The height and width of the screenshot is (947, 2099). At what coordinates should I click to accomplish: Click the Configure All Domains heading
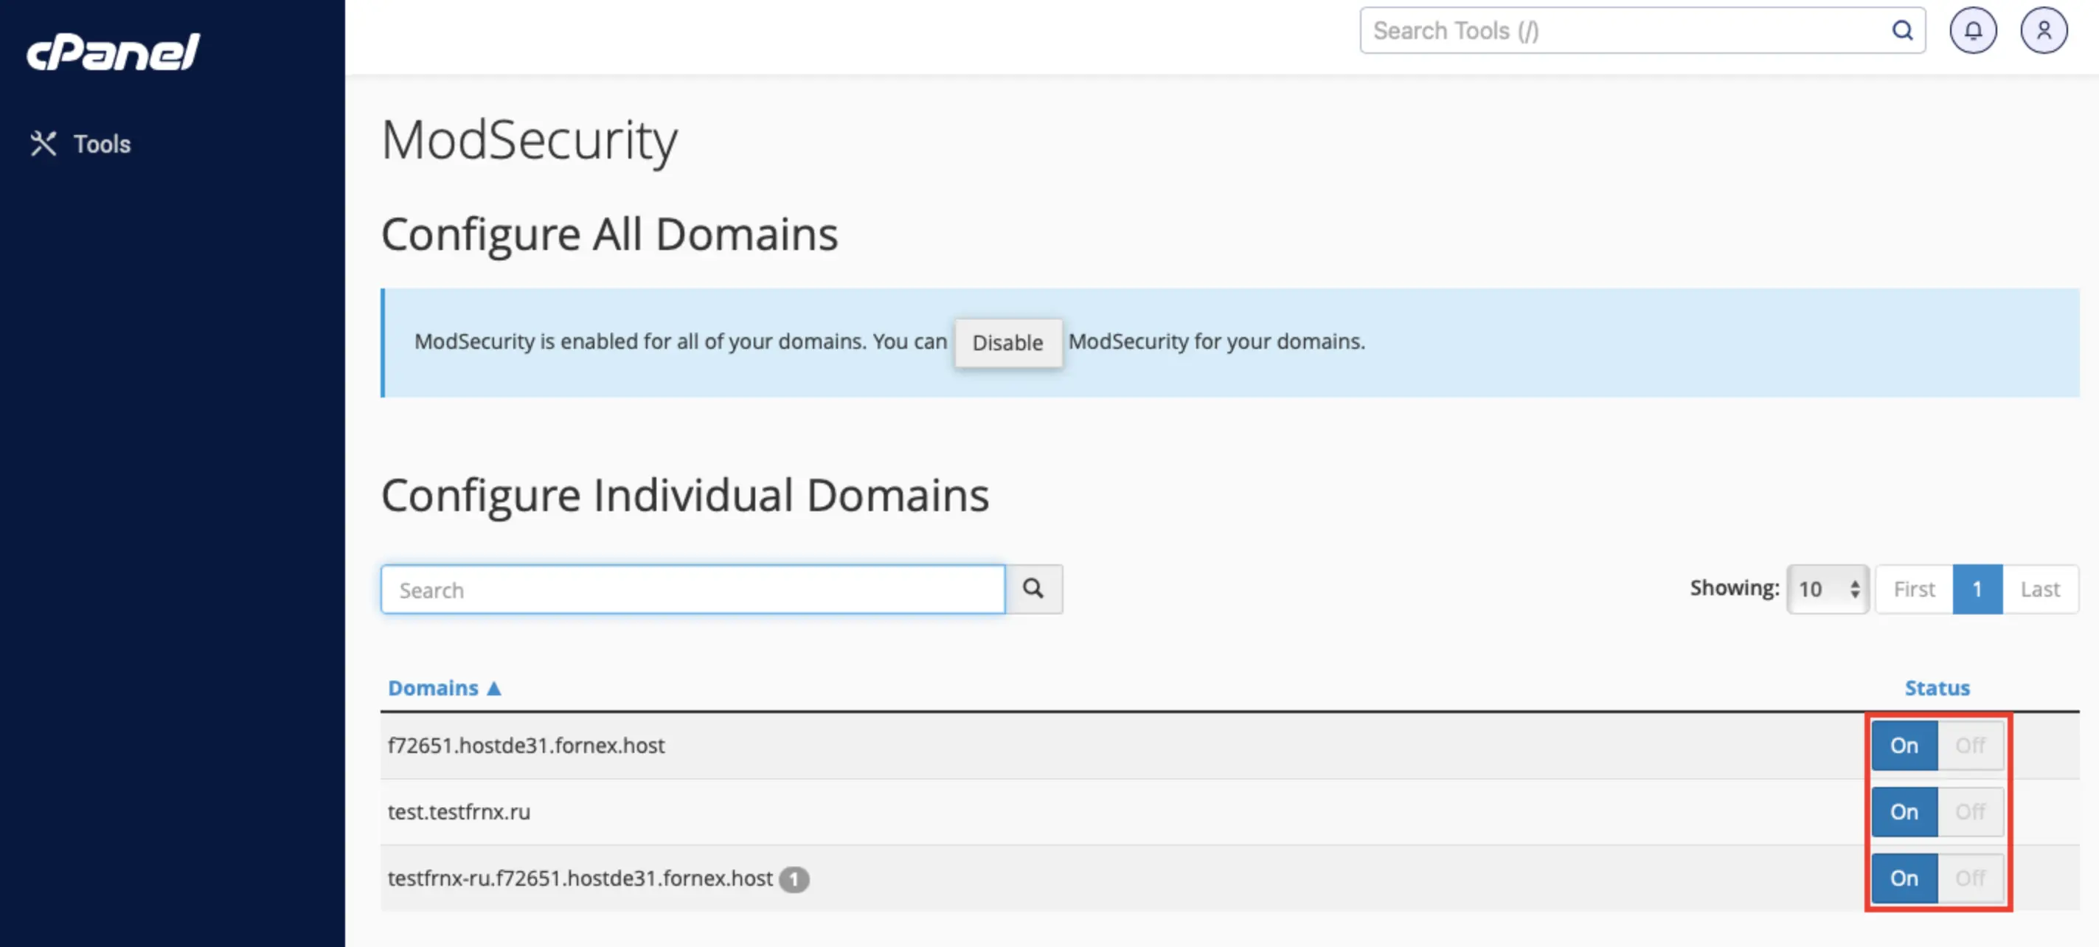[608, 235]
